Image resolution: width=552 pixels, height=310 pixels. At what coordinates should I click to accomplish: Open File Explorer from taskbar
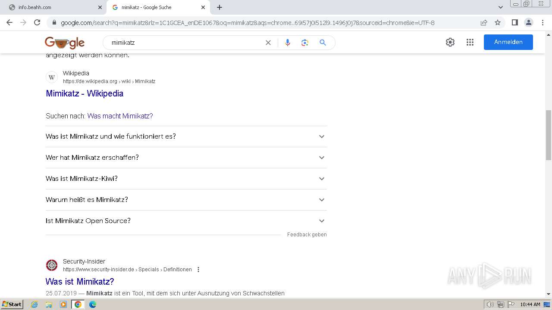pyautogui.click(x=49, y=304)
